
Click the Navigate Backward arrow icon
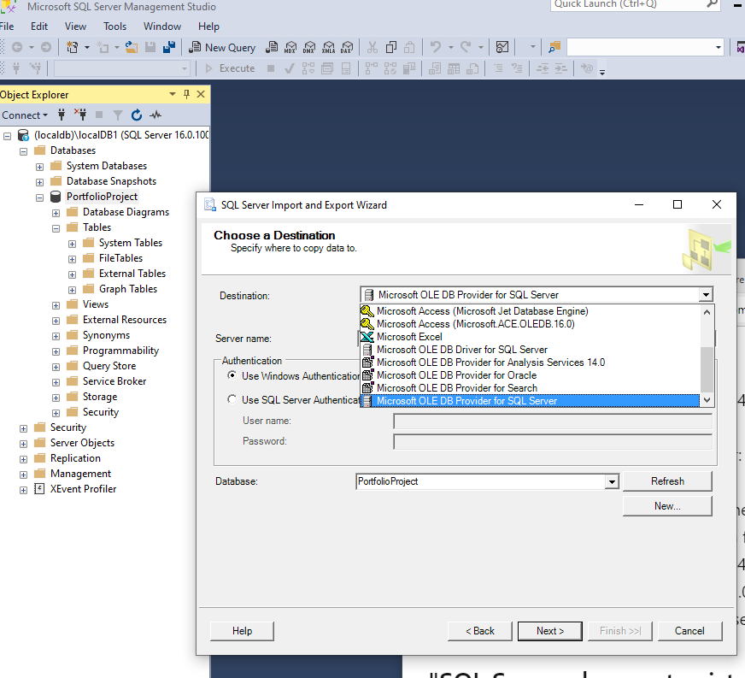[x=17, y=47]
